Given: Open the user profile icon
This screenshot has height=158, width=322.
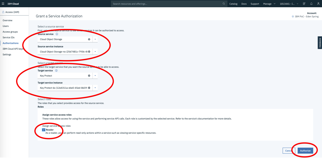Looking at the screenshot, I should 318,4.
